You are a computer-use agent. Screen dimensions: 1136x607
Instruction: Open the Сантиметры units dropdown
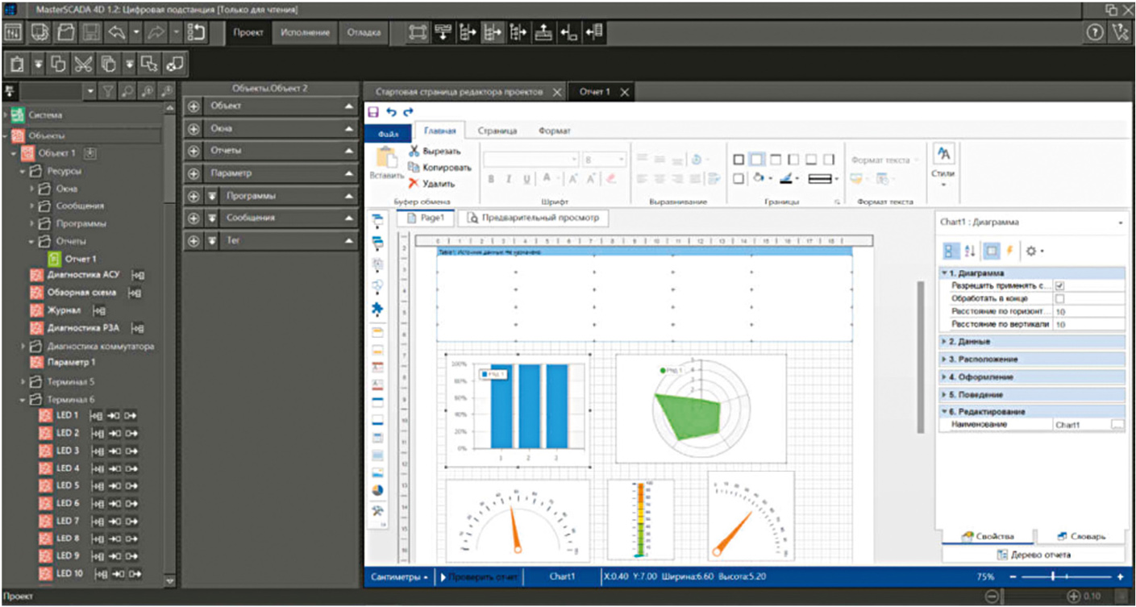[x=400, y=577]
